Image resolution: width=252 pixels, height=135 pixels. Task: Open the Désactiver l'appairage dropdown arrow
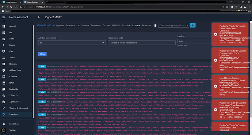pos(187,26)
